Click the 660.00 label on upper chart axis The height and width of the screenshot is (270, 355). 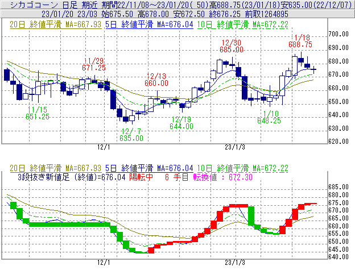(x=339, y=88)
